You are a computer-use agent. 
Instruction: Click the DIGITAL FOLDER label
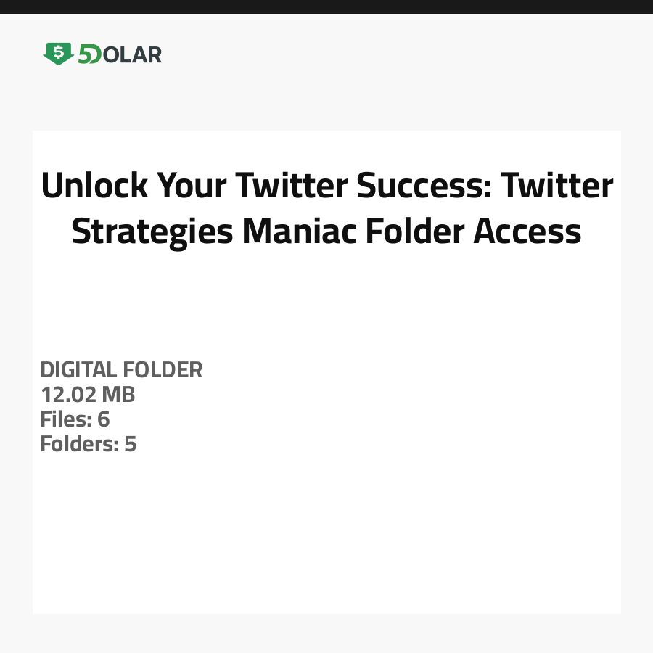point(121,370)
